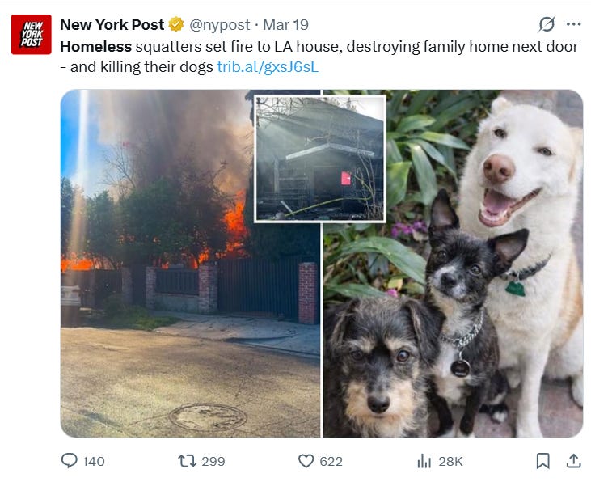Like the post with the heart icon
This screenshot has height=482, width=591.
306,460
